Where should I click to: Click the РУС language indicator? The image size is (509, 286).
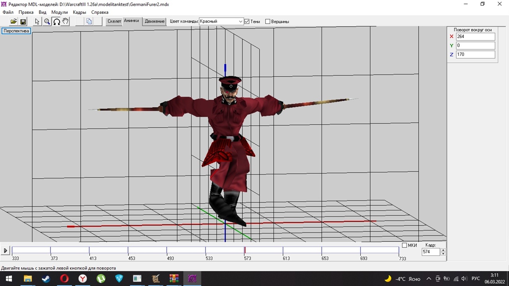[476, 279]
